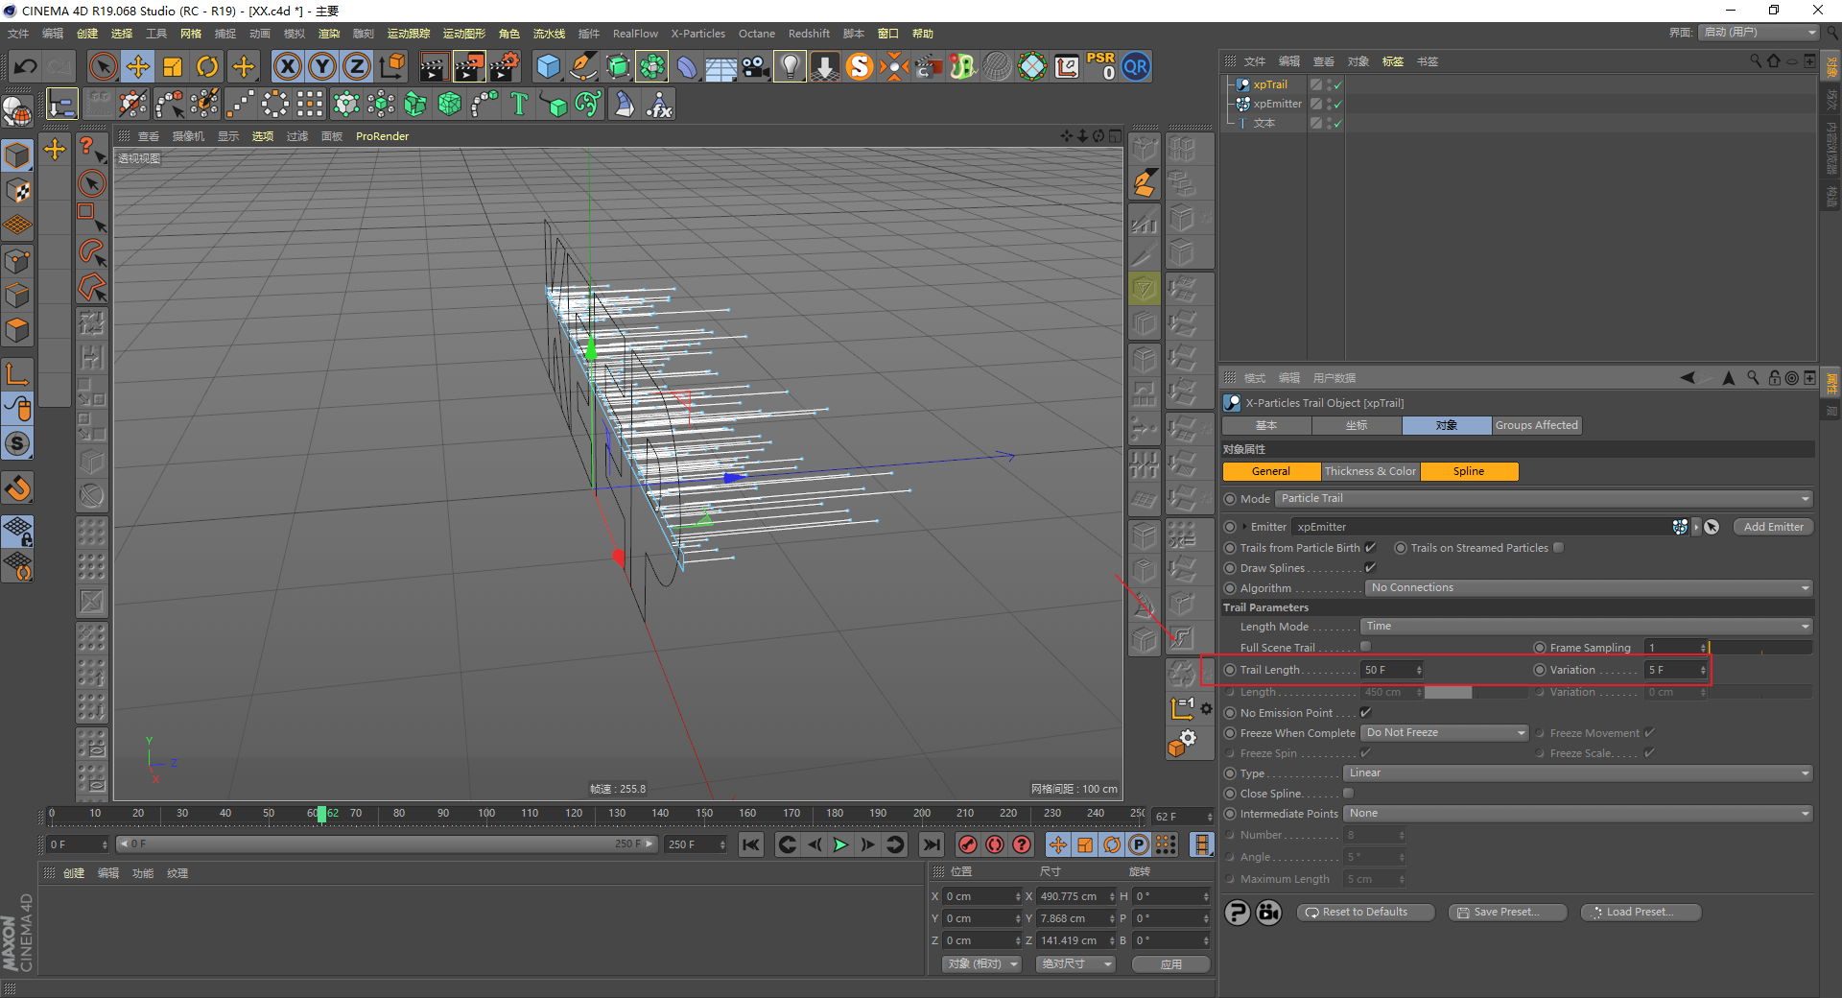This screenshot has height=998, width=1842.
Task: Click the Undo arrow icon
Action: [26, 66]
